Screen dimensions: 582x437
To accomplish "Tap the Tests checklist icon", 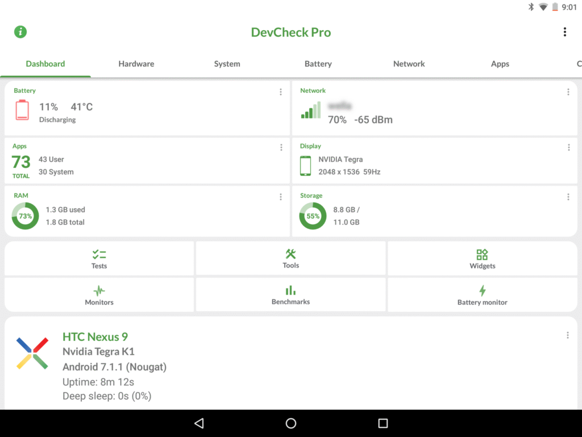I will (99, 253).
